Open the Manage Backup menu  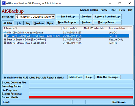click(x=89, y=10)
